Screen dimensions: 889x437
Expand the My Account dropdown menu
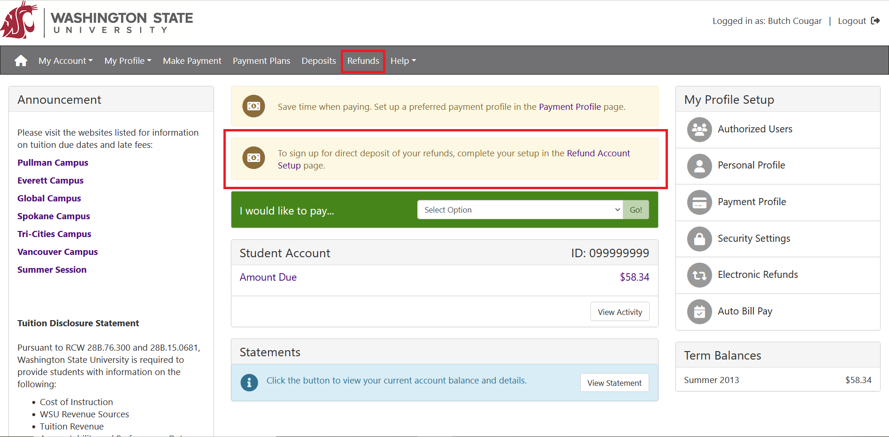pos(65,61)
